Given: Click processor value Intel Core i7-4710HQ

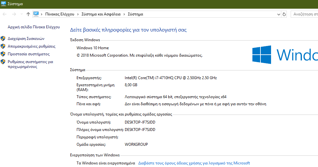Looking at the screenshot, I should pyautogui.click(x=171, y=78).
